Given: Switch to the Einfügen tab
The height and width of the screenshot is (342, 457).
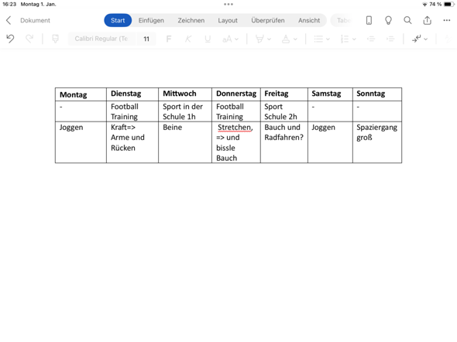Looking at the screenshot, I should pyautogui.click(x=151, y=20).
